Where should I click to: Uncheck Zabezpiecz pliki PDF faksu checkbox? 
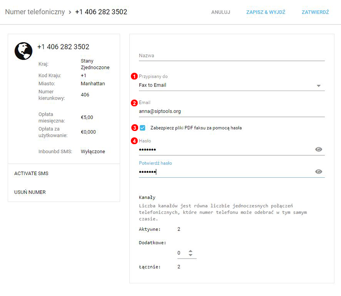pos(143,128)
